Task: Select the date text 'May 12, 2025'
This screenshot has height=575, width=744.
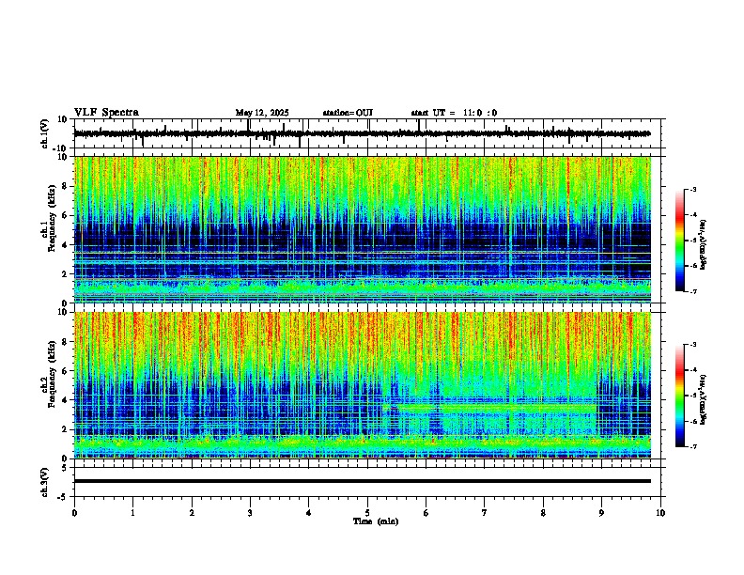Action: [262, 113]
